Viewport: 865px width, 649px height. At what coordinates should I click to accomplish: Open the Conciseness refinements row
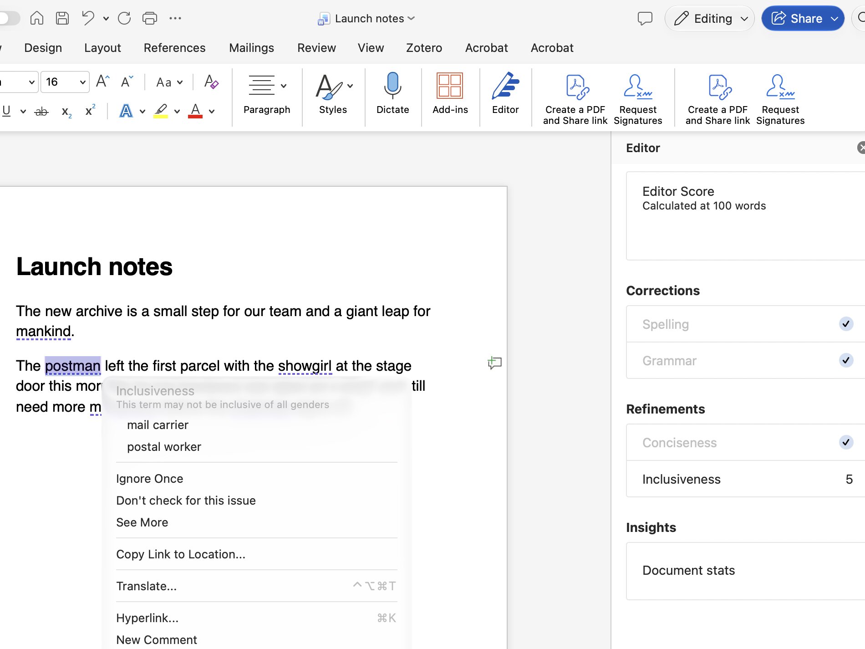pyautogui.click(x=746, y=442)
